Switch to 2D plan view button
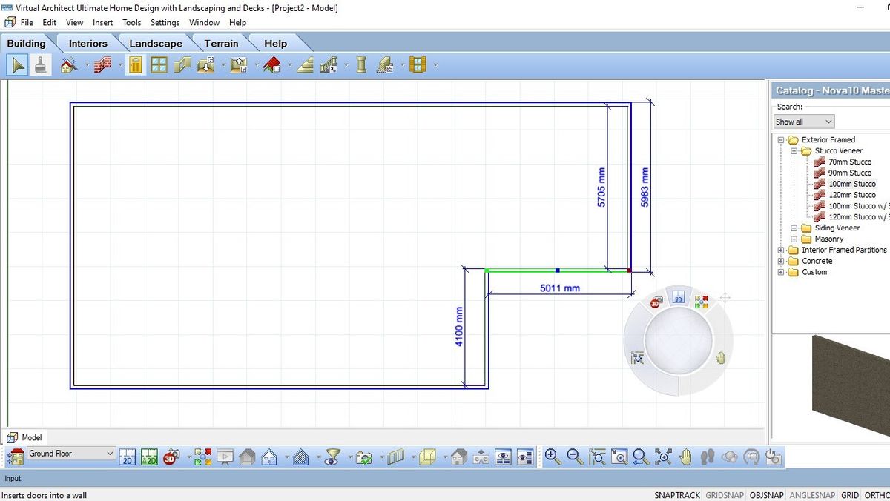The image size is (890, 501). click(127, 457)
